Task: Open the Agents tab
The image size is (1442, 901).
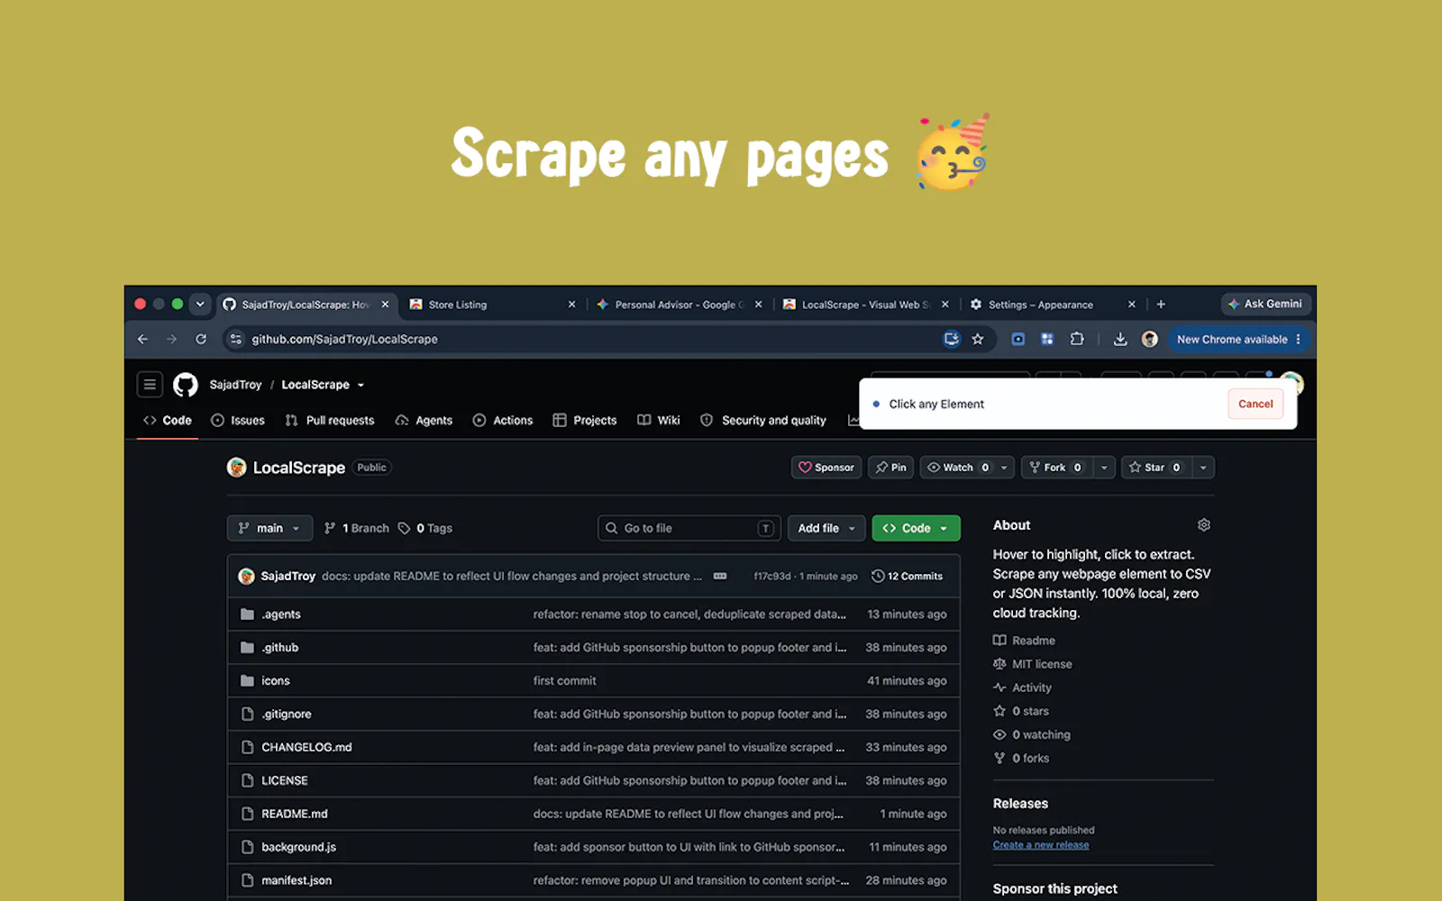Action: pyautogui.click(x=424, y=420)
